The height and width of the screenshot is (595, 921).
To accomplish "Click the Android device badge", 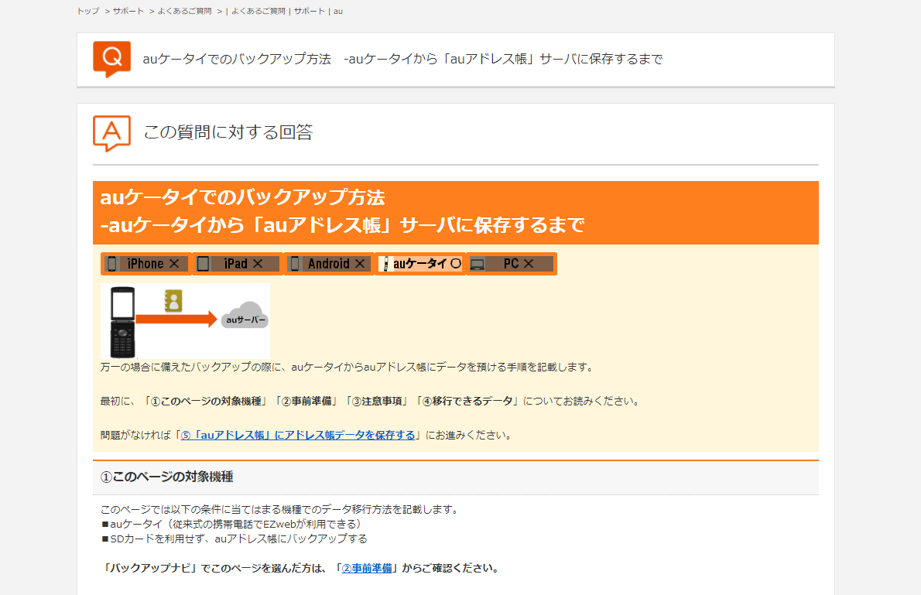I will coord(330,264).
